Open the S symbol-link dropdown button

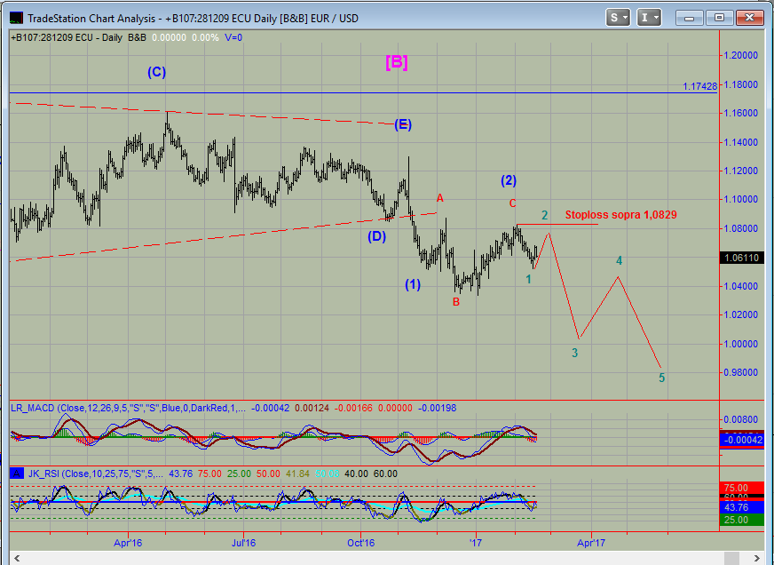tap(618, 17)
